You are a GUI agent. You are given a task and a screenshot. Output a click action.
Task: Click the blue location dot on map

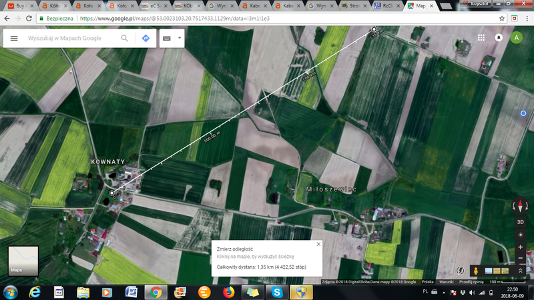coord(523,113)
